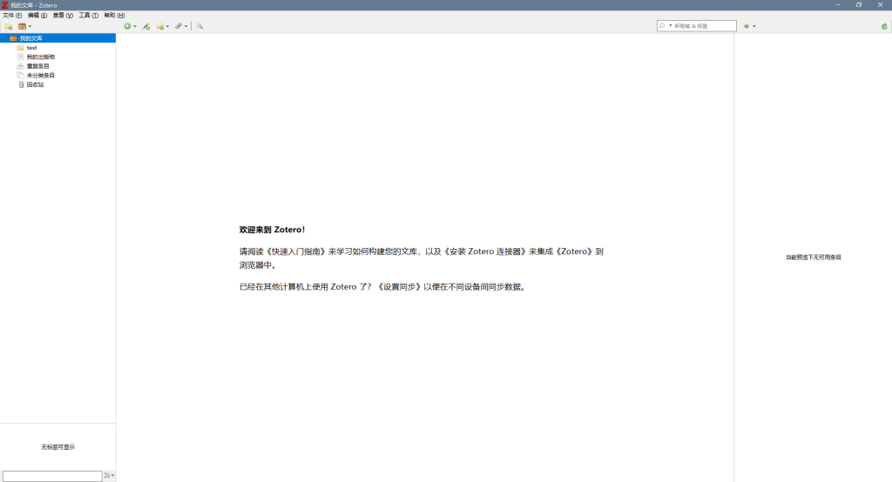Click the New Collection toolbar icon
This screenshot has width=892, height=482.
9,26
